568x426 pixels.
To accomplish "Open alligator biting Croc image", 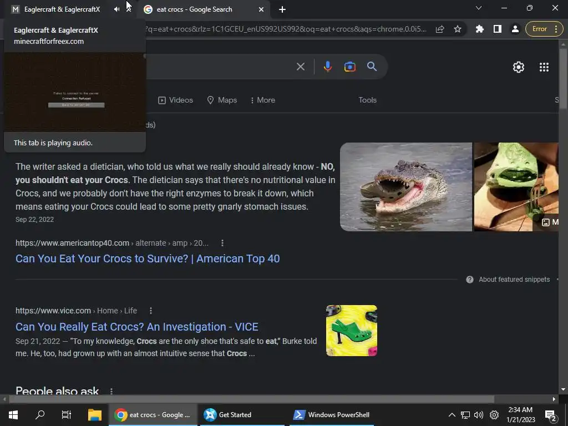I will (405, 186).
